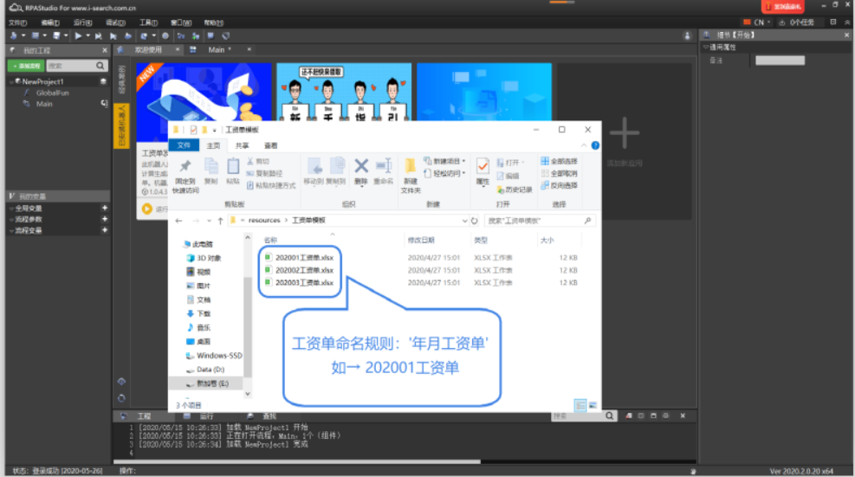Click 反向选择 (Invert selection) in ribbon

558,185
